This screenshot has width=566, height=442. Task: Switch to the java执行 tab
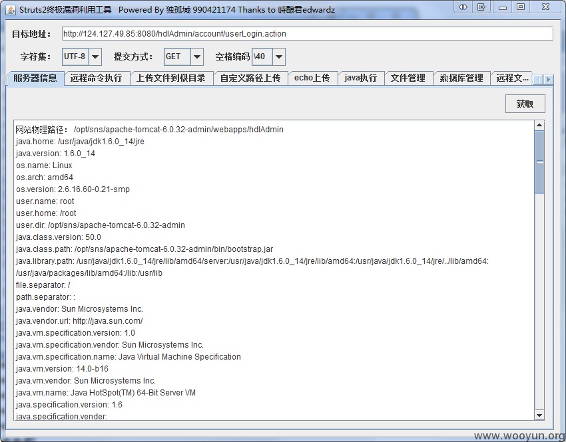pyautogui.click(x=361, y=78)
